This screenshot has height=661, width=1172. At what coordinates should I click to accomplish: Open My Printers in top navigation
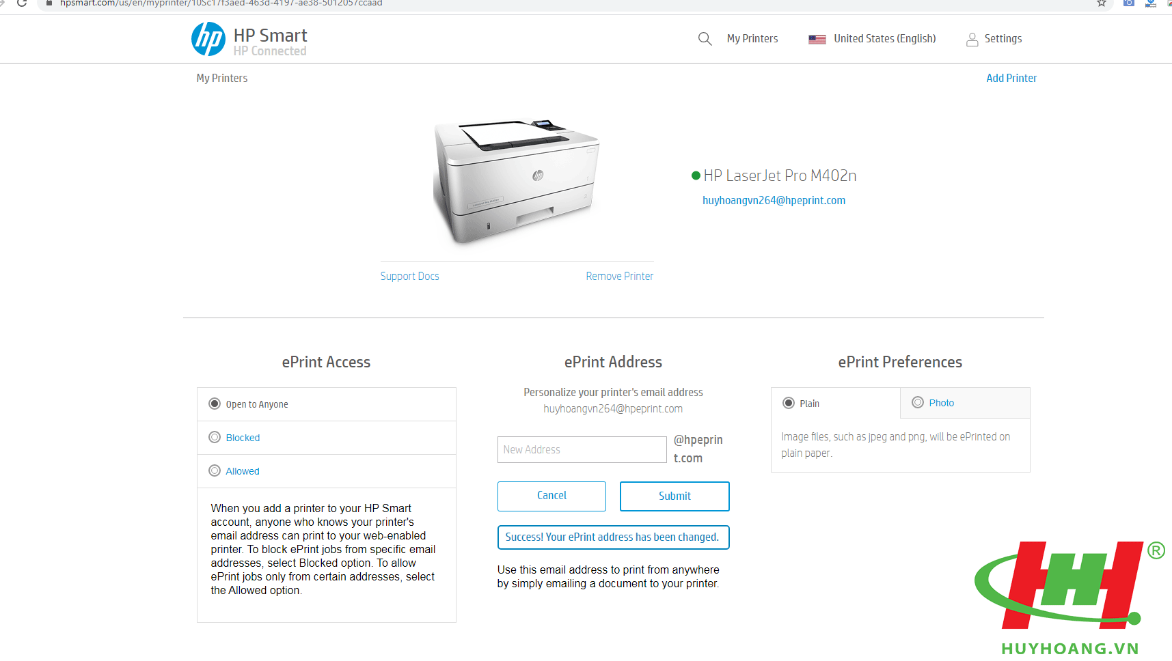click(752, 39)
